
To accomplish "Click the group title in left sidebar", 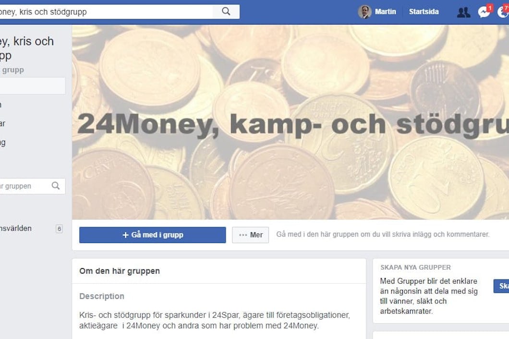I will [x=27, y=48].
